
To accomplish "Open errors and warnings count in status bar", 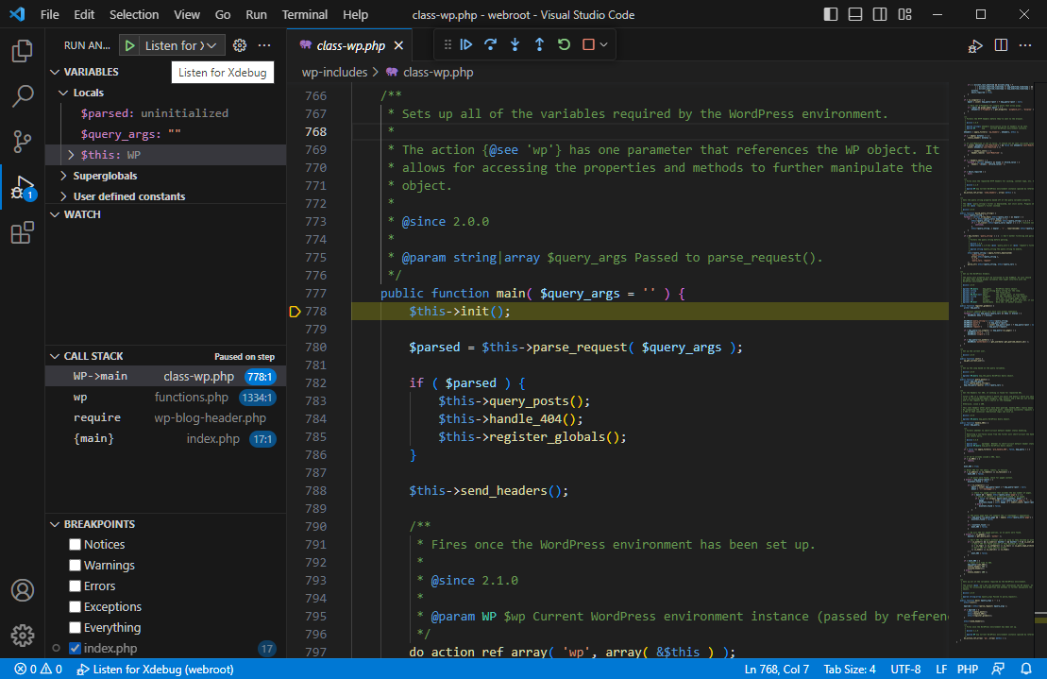I will (38, 669).
